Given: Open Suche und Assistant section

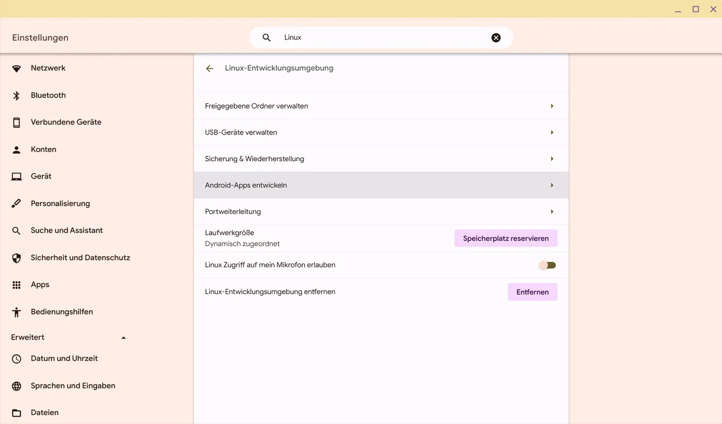Looking at the screenshot, I should pos(67,231).
